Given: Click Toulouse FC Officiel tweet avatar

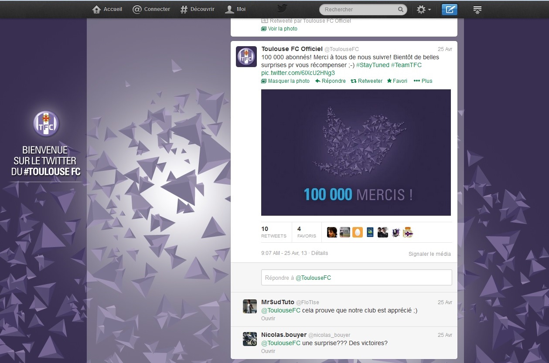Looking at the screenshot, I should tap(246, 57).
